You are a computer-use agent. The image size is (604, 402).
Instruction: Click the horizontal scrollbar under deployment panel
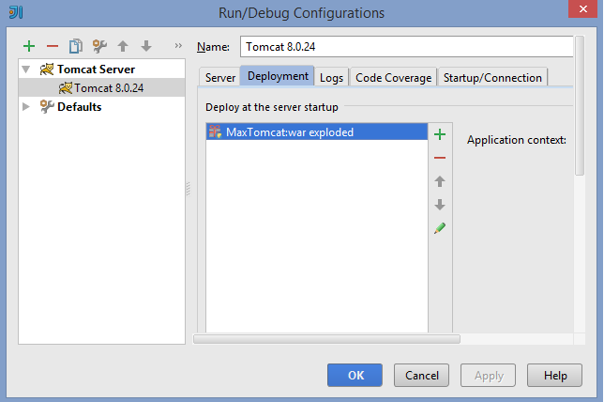coord(326,339)
